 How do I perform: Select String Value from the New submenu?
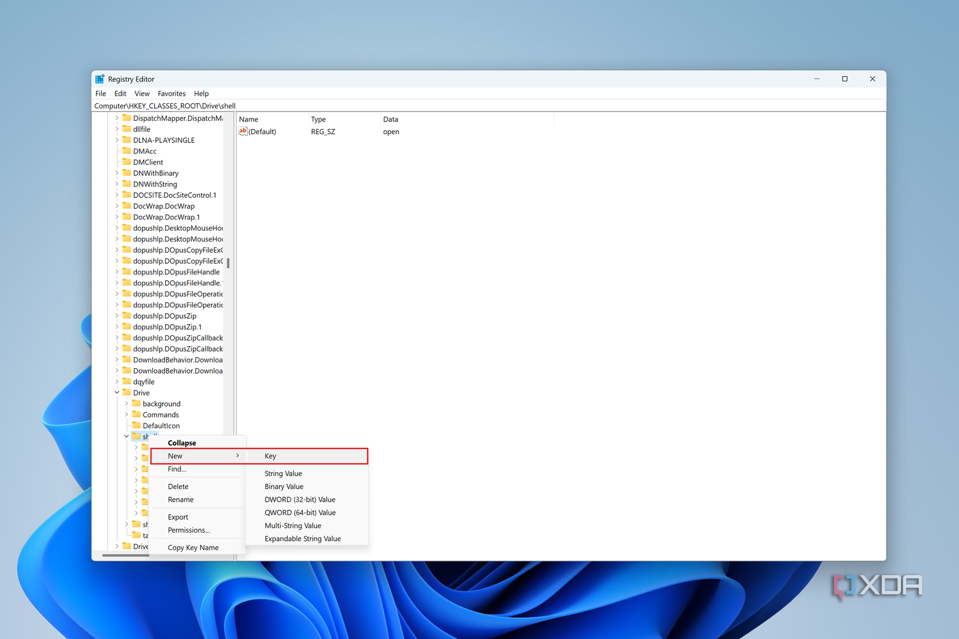click(283, 473)
